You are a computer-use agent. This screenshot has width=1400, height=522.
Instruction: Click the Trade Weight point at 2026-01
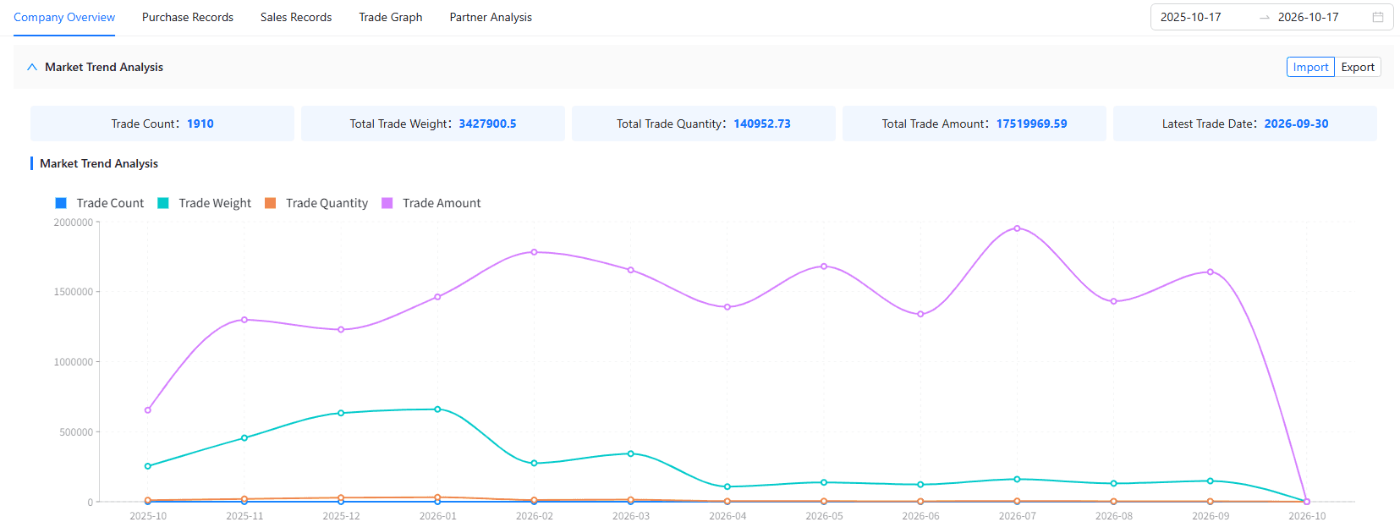pyautogui.click(x=437, y=409)
